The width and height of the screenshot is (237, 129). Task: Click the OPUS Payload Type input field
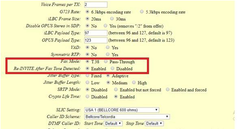[x=95, y=40]
